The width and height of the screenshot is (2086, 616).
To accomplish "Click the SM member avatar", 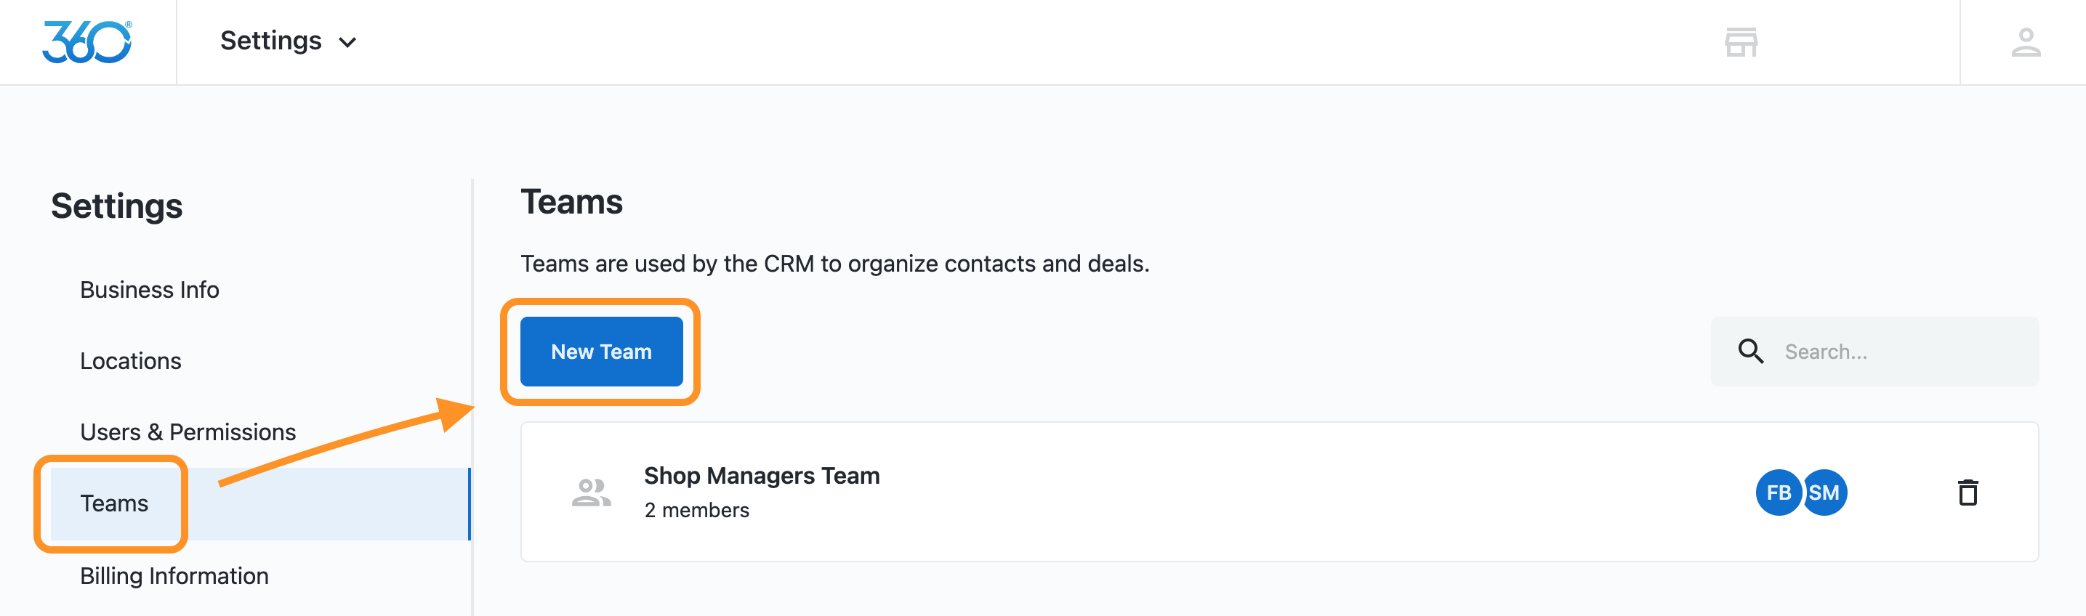I will tap(1826, 493).
